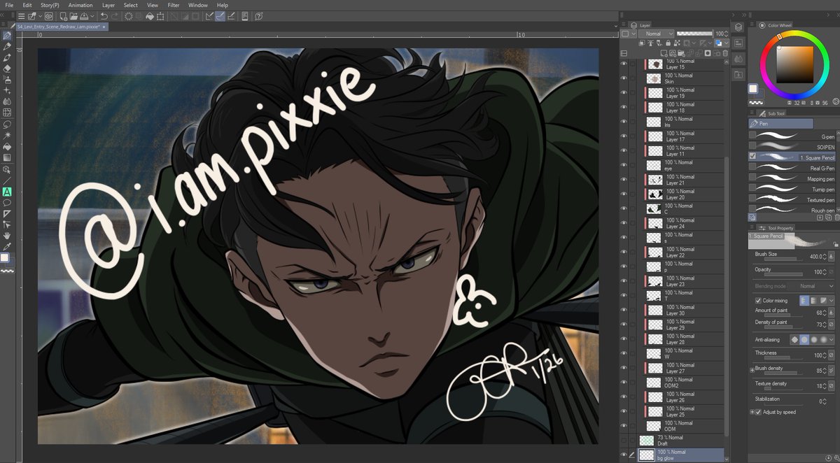Toggle the Draft layer visibility eye

coord(624,440)
